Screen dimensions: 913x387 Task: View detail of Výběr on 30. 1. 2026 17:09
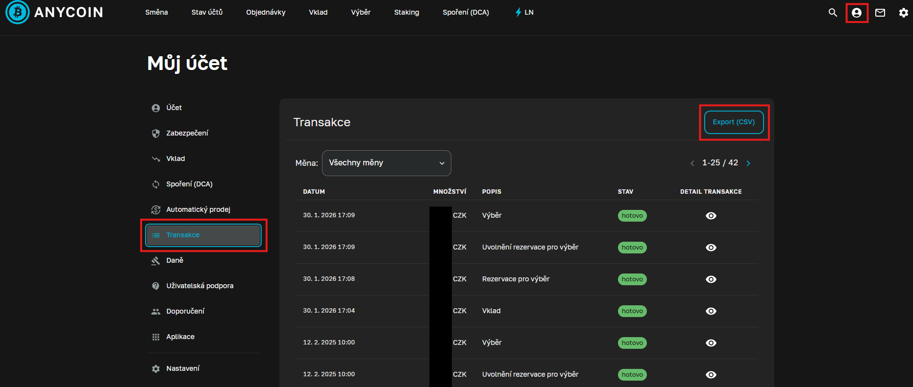[711, 216]
